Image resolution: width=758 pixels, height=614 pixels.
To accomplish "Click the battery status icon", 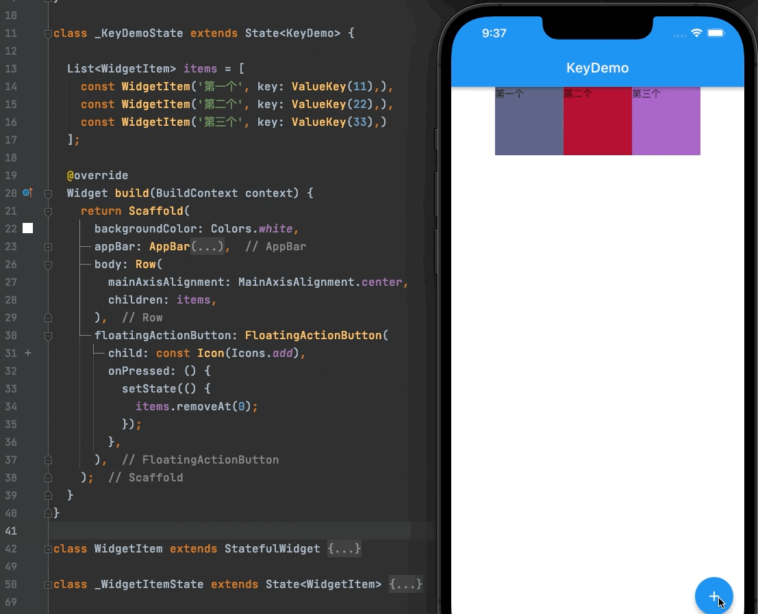I will tap(716, 33).
